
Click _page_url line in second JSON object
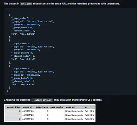point(33,47)
